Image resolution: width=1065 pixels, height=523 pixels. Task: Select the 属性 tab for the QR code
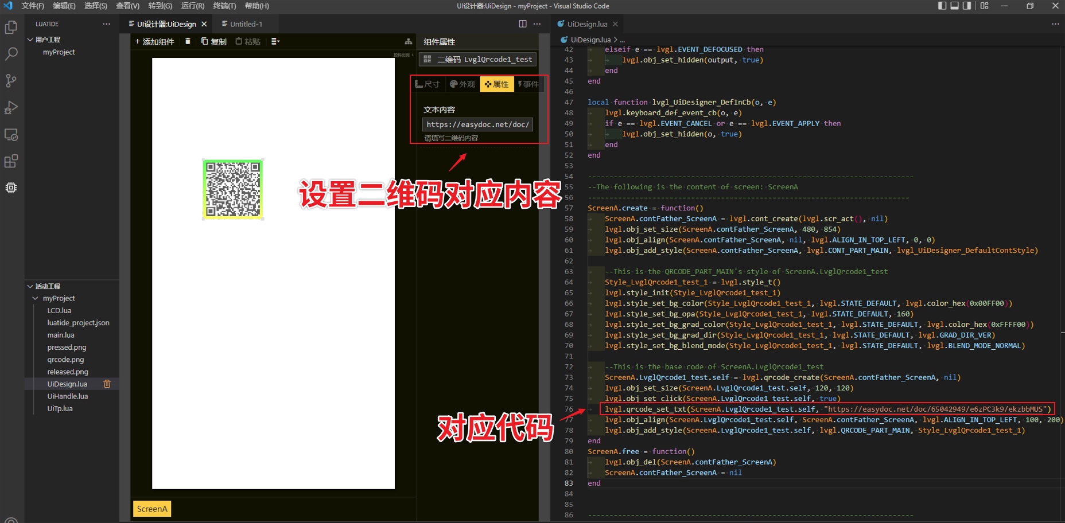click(x=497, y=84)
